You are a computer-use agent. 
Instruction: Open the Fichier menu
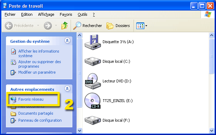coord(10,14)
